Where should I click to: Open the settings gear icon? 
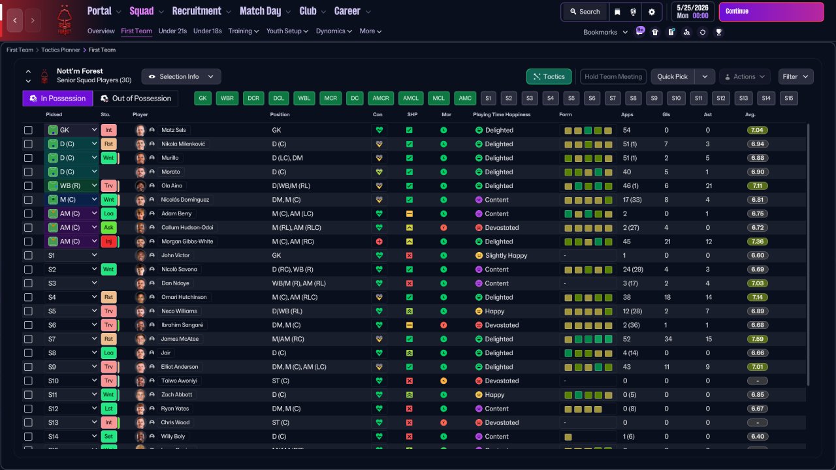pyautogui.click(x=651, y=12)
